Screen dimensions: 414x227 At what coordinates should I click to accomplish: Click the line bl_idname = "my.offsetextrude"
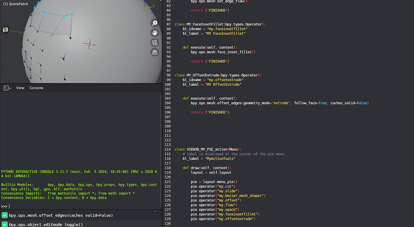[213, 80]
